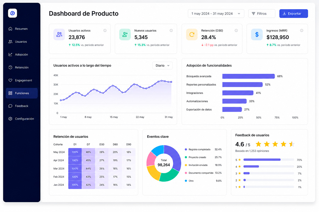
Task: Click the Feb 2024 D1 100% cell
Action: click(x=75, y=177)
